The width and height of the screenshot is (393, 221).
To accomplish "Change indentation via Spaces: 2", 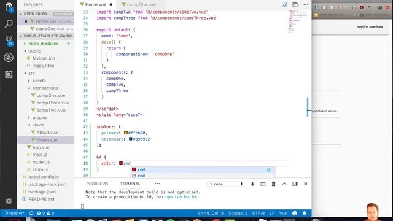I will [x=238, y=213].
